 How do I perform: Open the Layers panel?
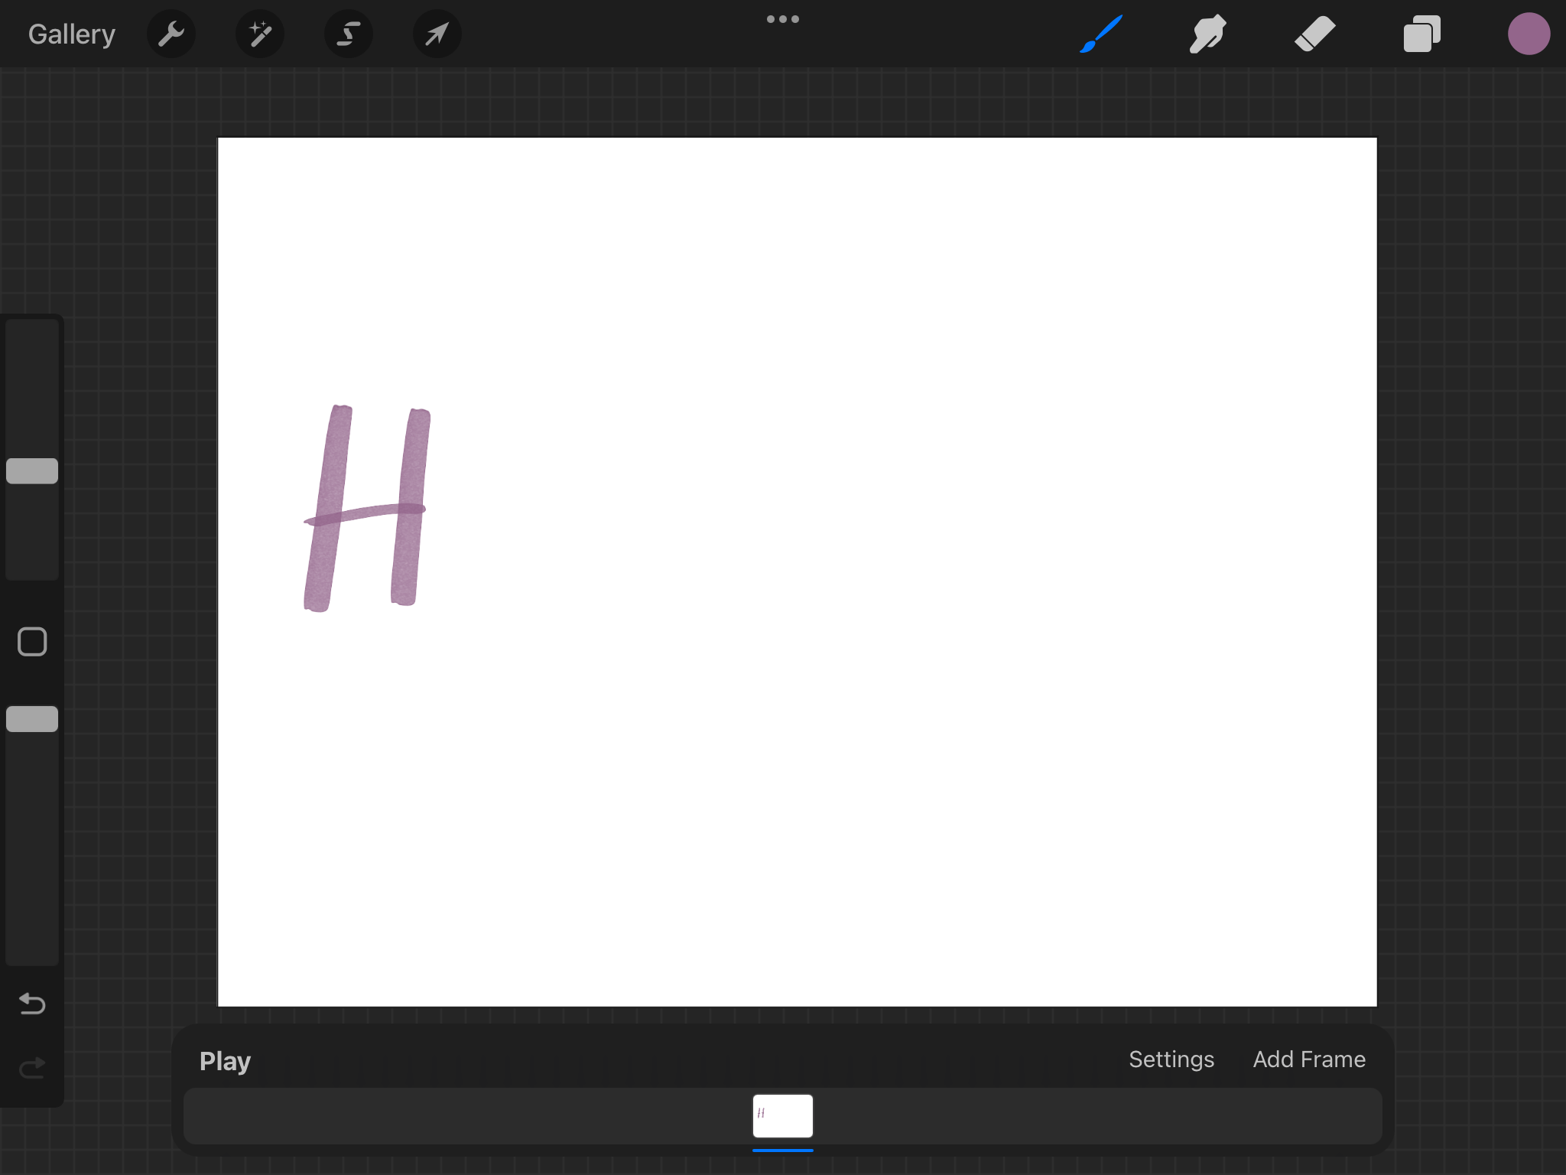(x=1421, y=34)
